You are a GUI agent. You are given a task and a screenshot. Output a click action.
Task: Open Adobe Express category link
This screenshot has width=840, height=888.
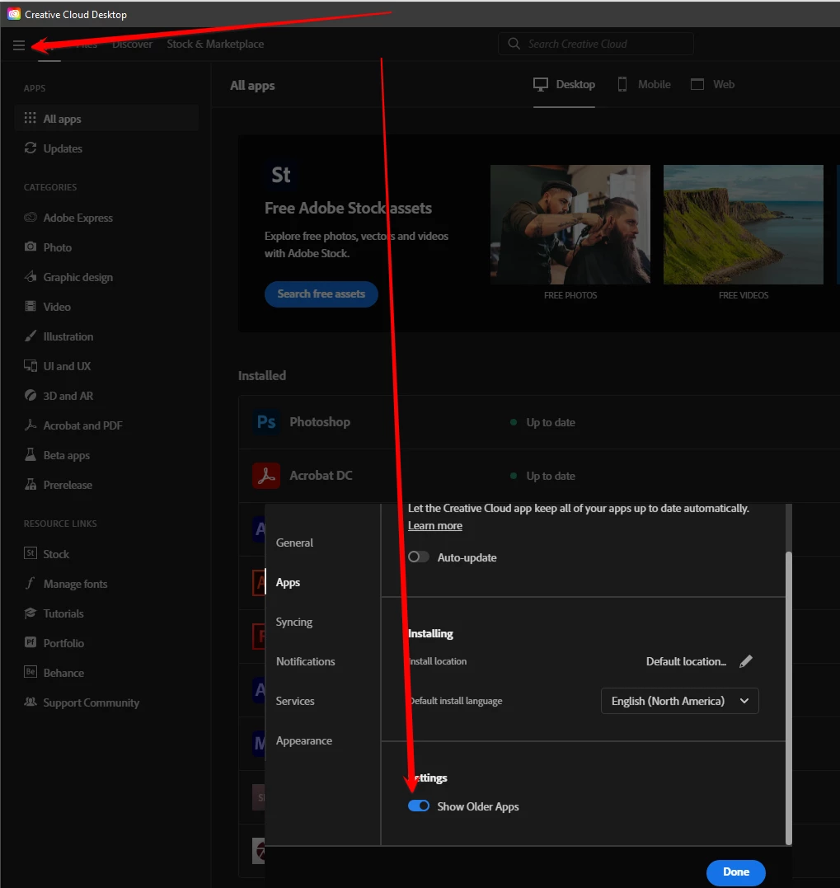[x=78, y=218]
